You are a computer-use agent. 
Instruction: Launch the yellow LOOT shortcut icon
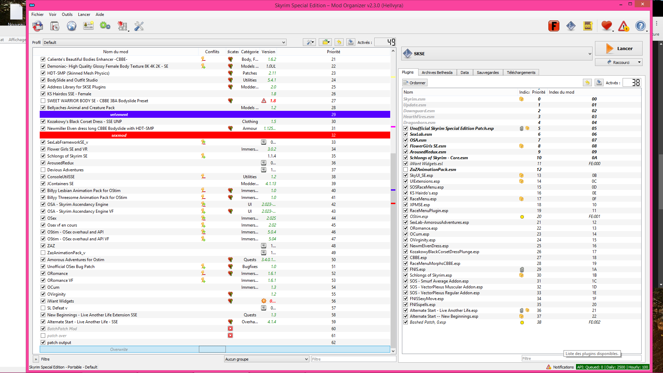588,26
